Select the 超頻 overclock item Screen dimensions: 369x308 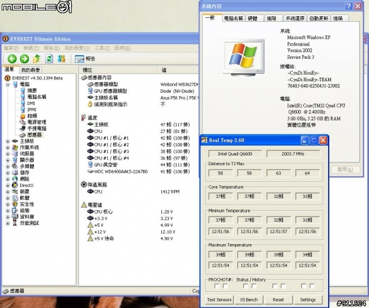(x=32, y=116)
